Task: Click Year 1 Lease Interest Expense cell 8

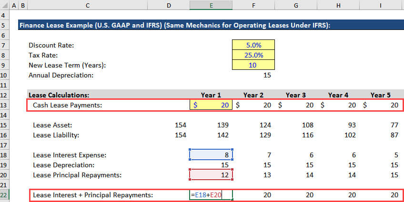Action: pyautogui.click(x=211, y=155)
